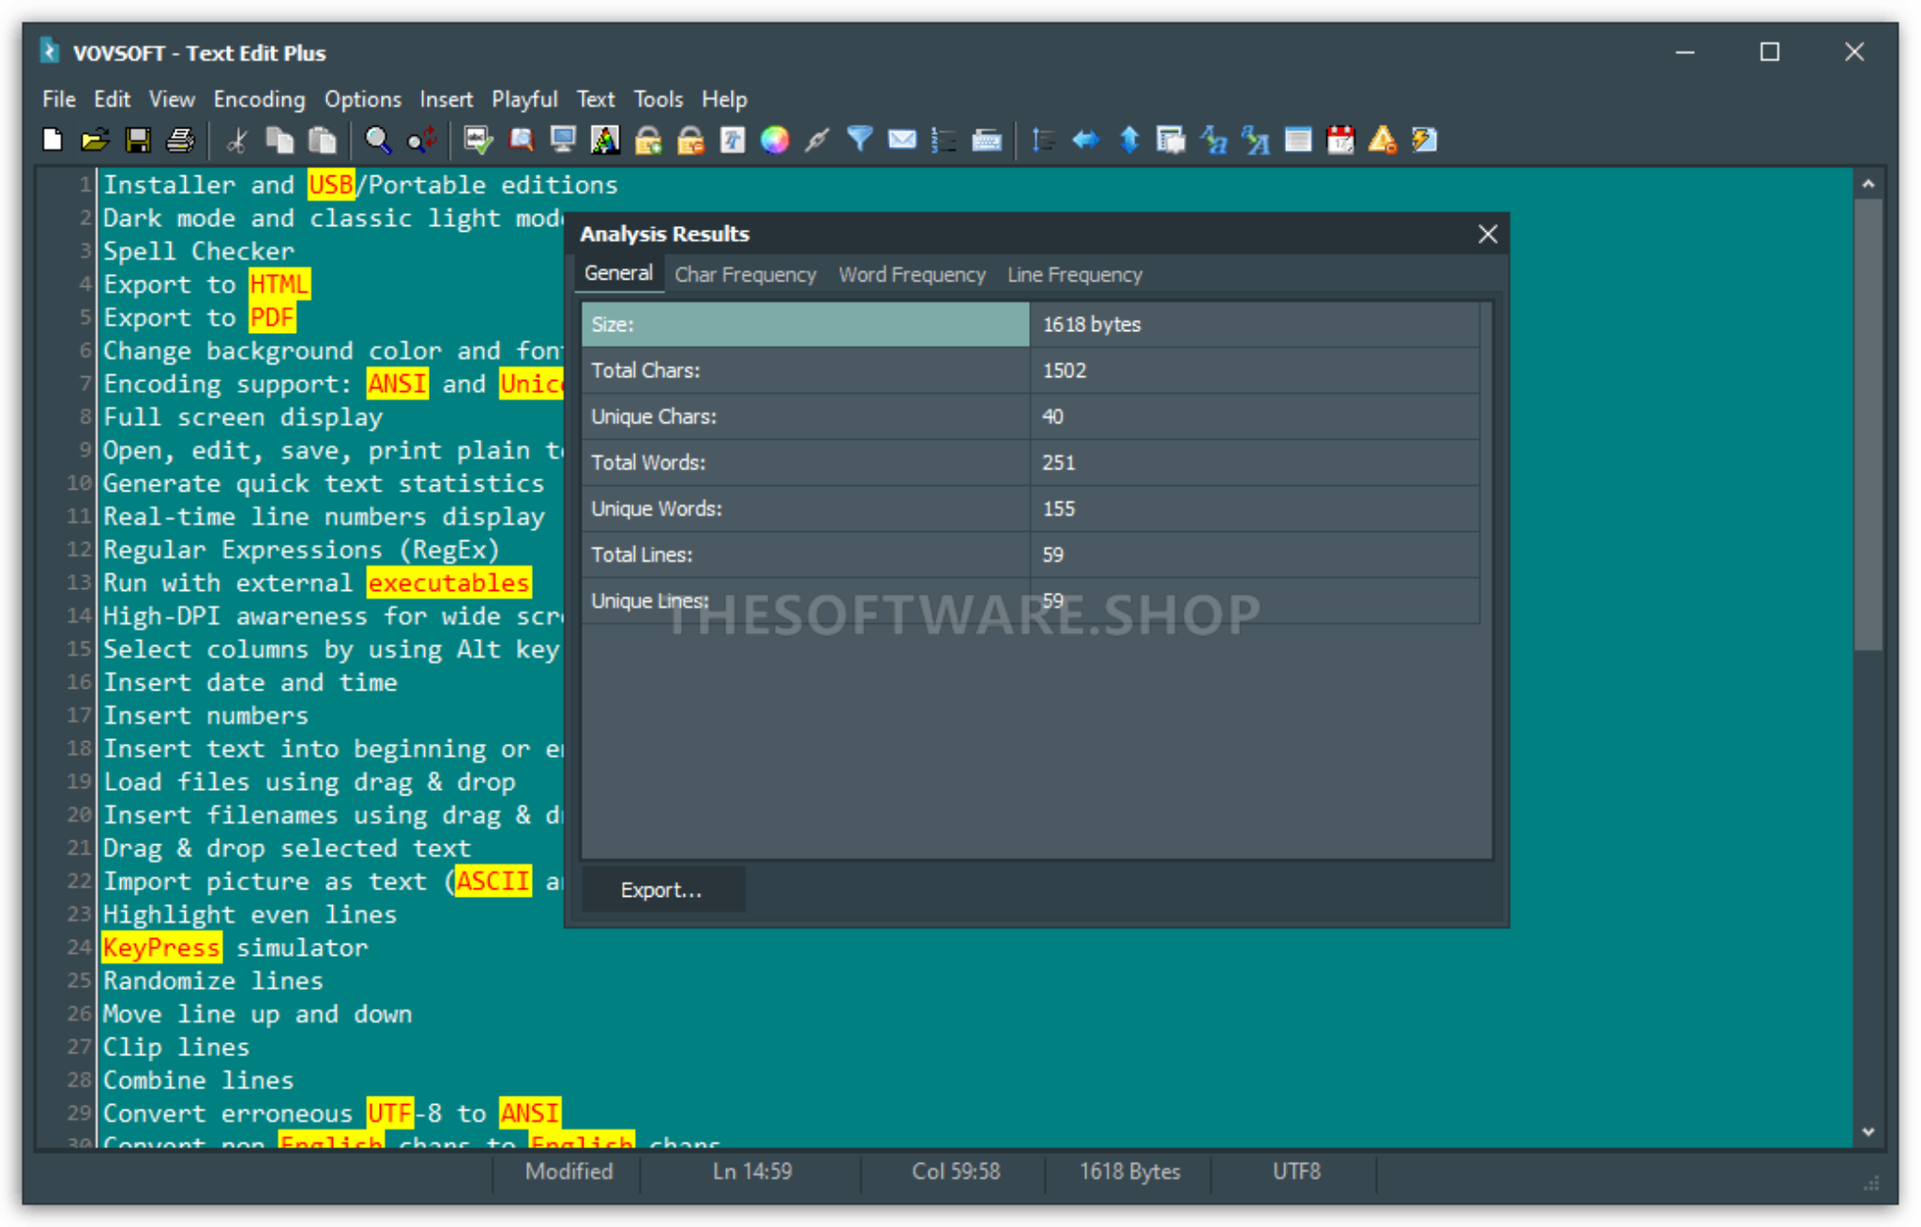Convert to uppercase with the a-to-A icon
The width and height of the screenshot is (1921, 1227).
pyautogui.click(x=1256, y=140)
